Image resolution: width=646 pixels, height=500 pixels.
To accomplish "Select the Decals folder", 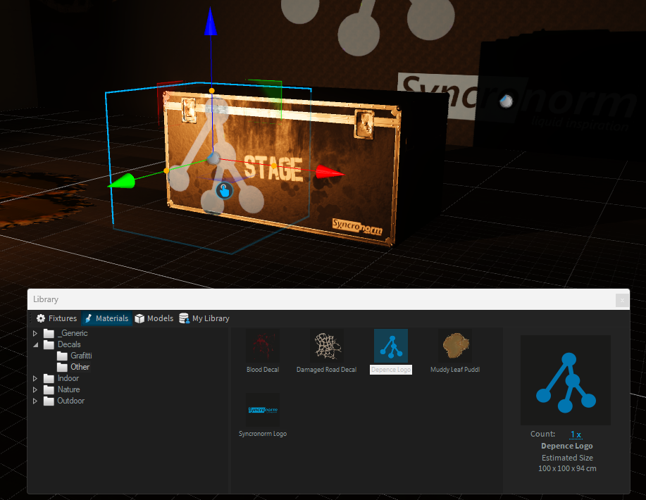I will click(62, 344).
